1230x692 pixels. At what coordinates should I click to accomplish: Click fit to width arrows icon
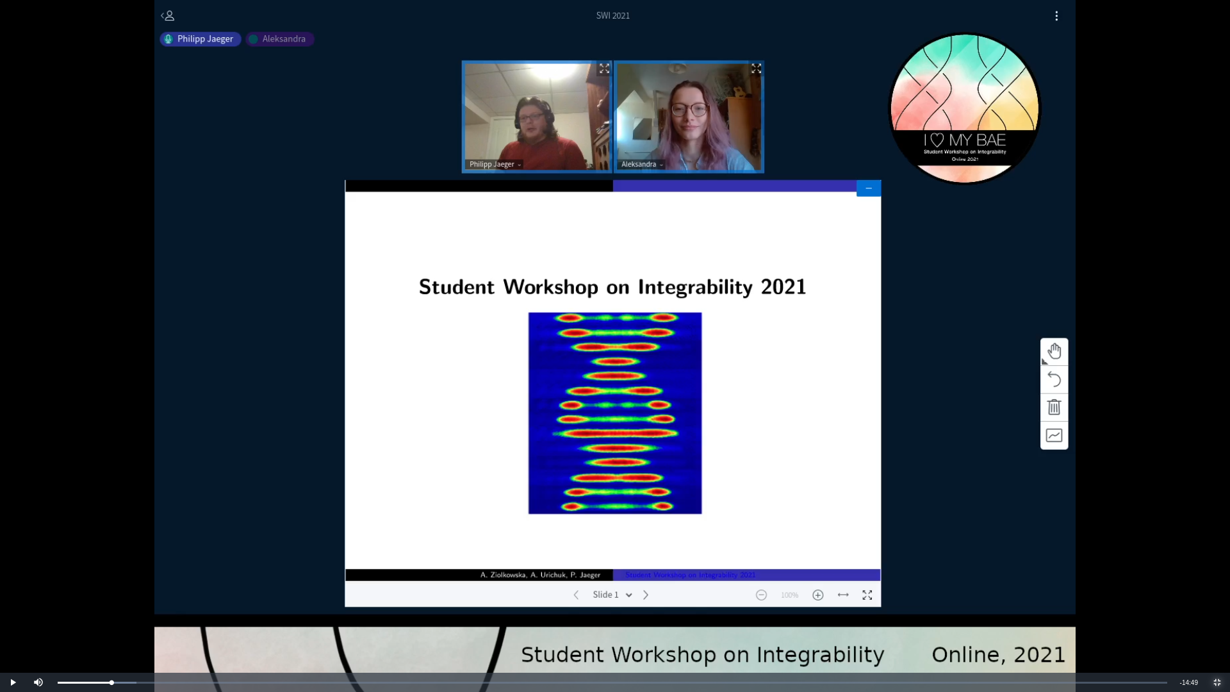tap(843, 595)
